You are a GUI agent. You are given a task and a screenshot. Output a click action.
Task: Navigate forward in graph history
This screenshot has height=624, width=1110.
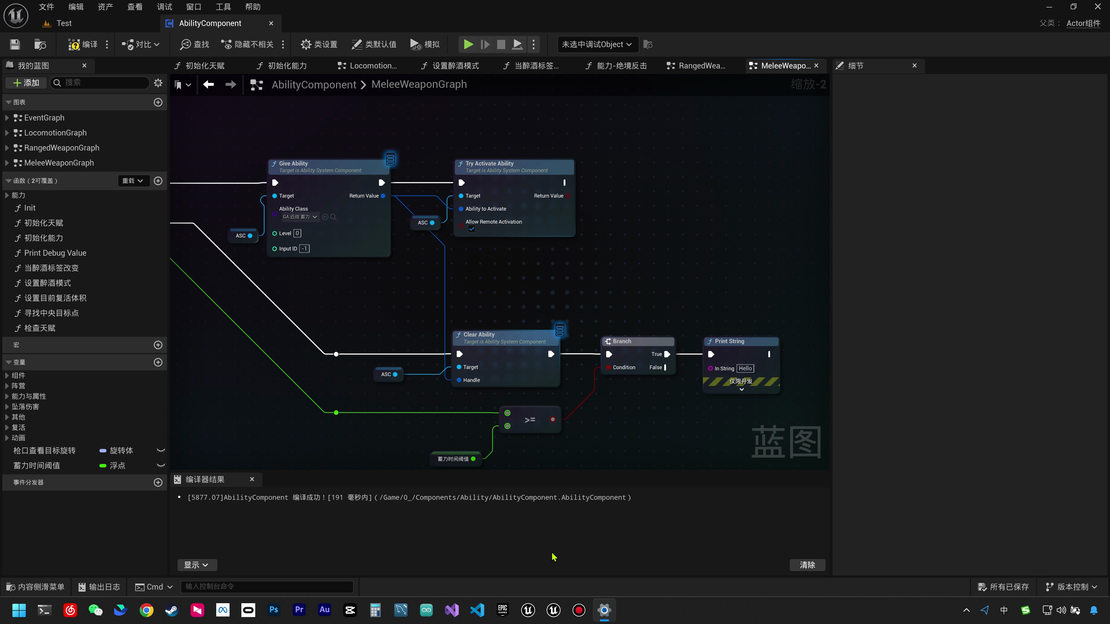231,84
